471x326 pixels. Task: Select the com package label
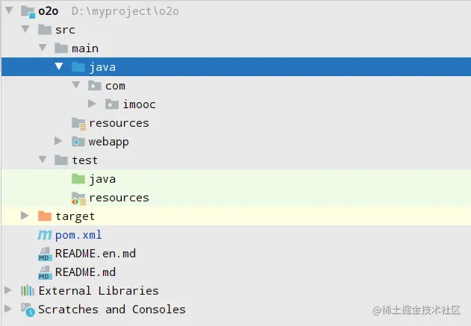[115, 86]
